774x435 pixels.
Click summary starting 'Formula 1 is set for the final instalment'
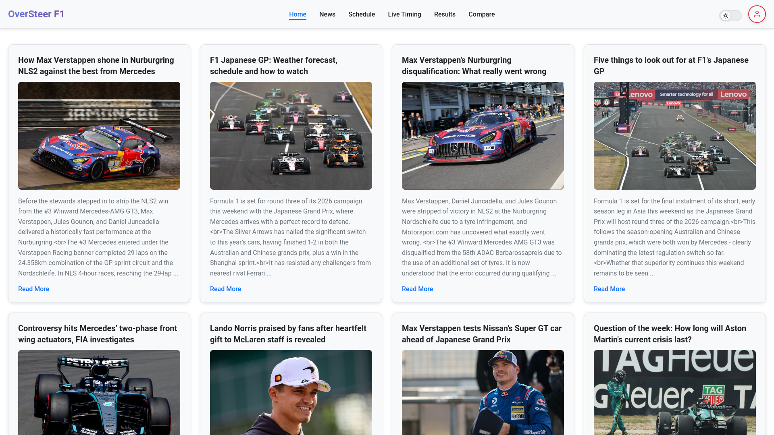[674, 237]
